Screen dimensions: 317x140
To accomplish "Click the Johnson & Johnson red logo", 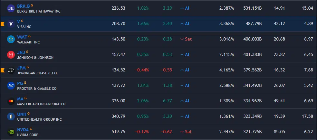I will tap(11, 55).
